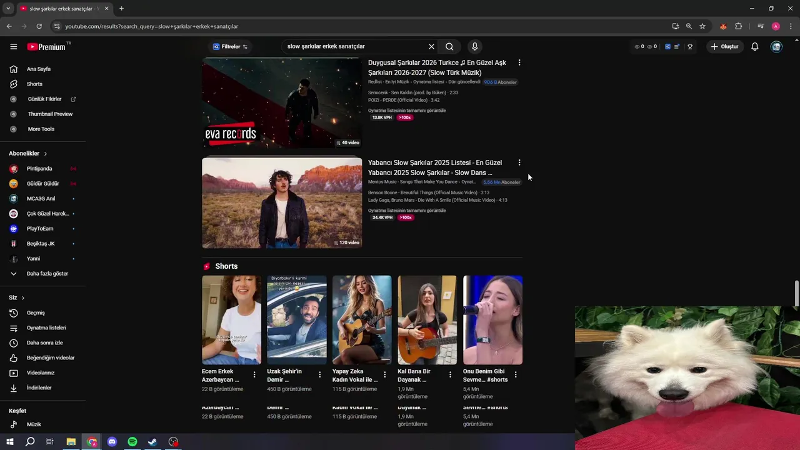800x450 pixels.
Task: Open Chrome extensions puzzle icon
Action: 739,26
